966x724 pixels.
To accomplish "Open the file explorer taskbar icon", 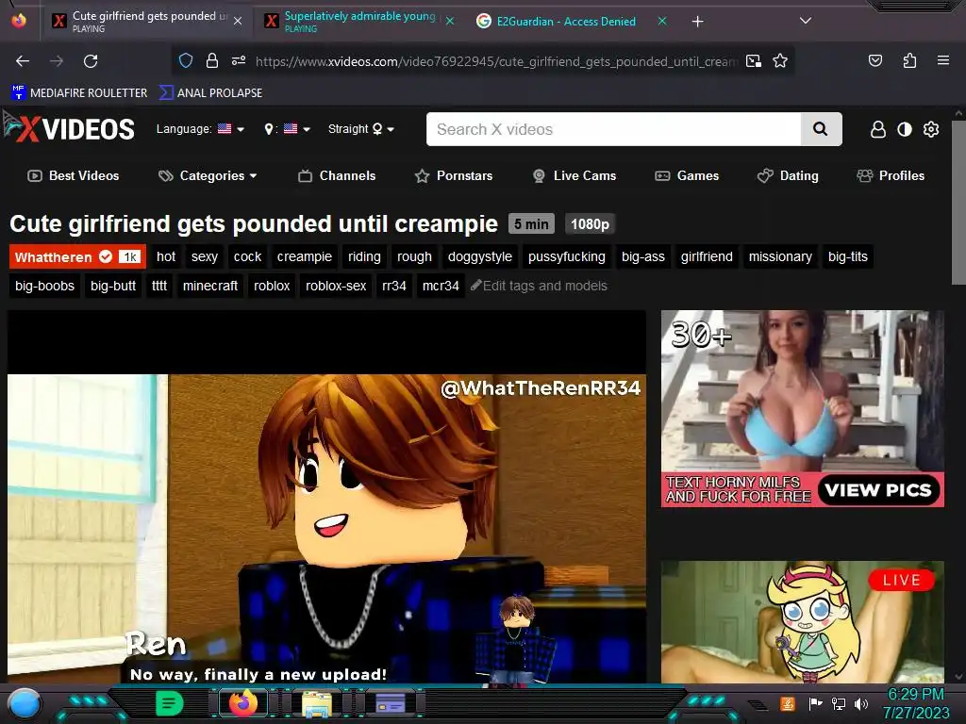I will point(317,703).
